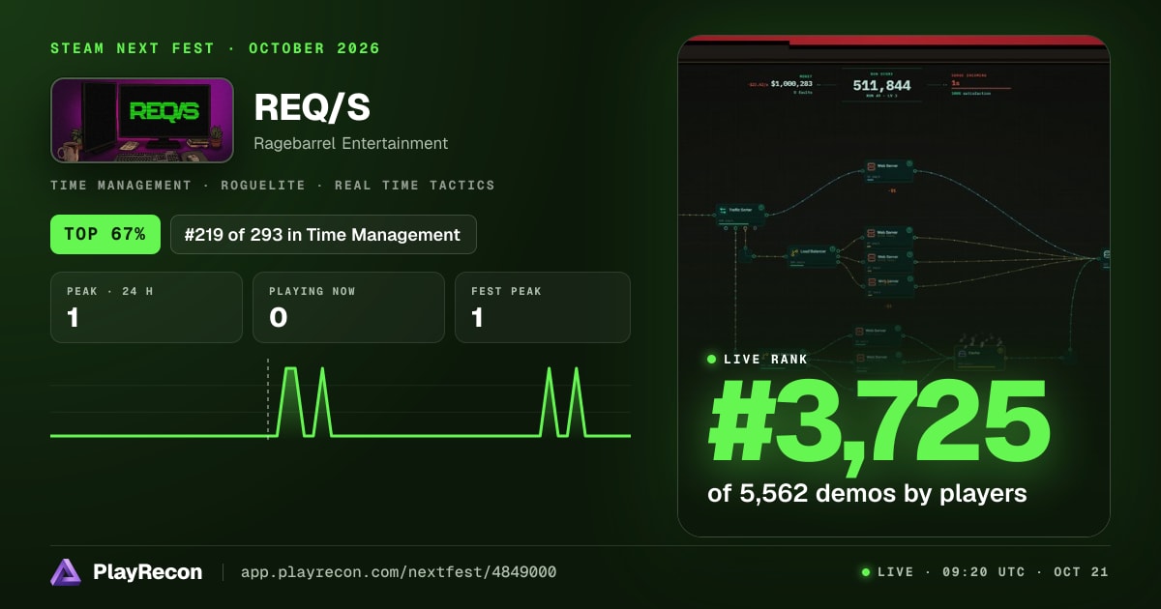Screen dimensions: 1161x609
Task: Click the $1,000,283 money value in screenshot
Action: (791, 84)
